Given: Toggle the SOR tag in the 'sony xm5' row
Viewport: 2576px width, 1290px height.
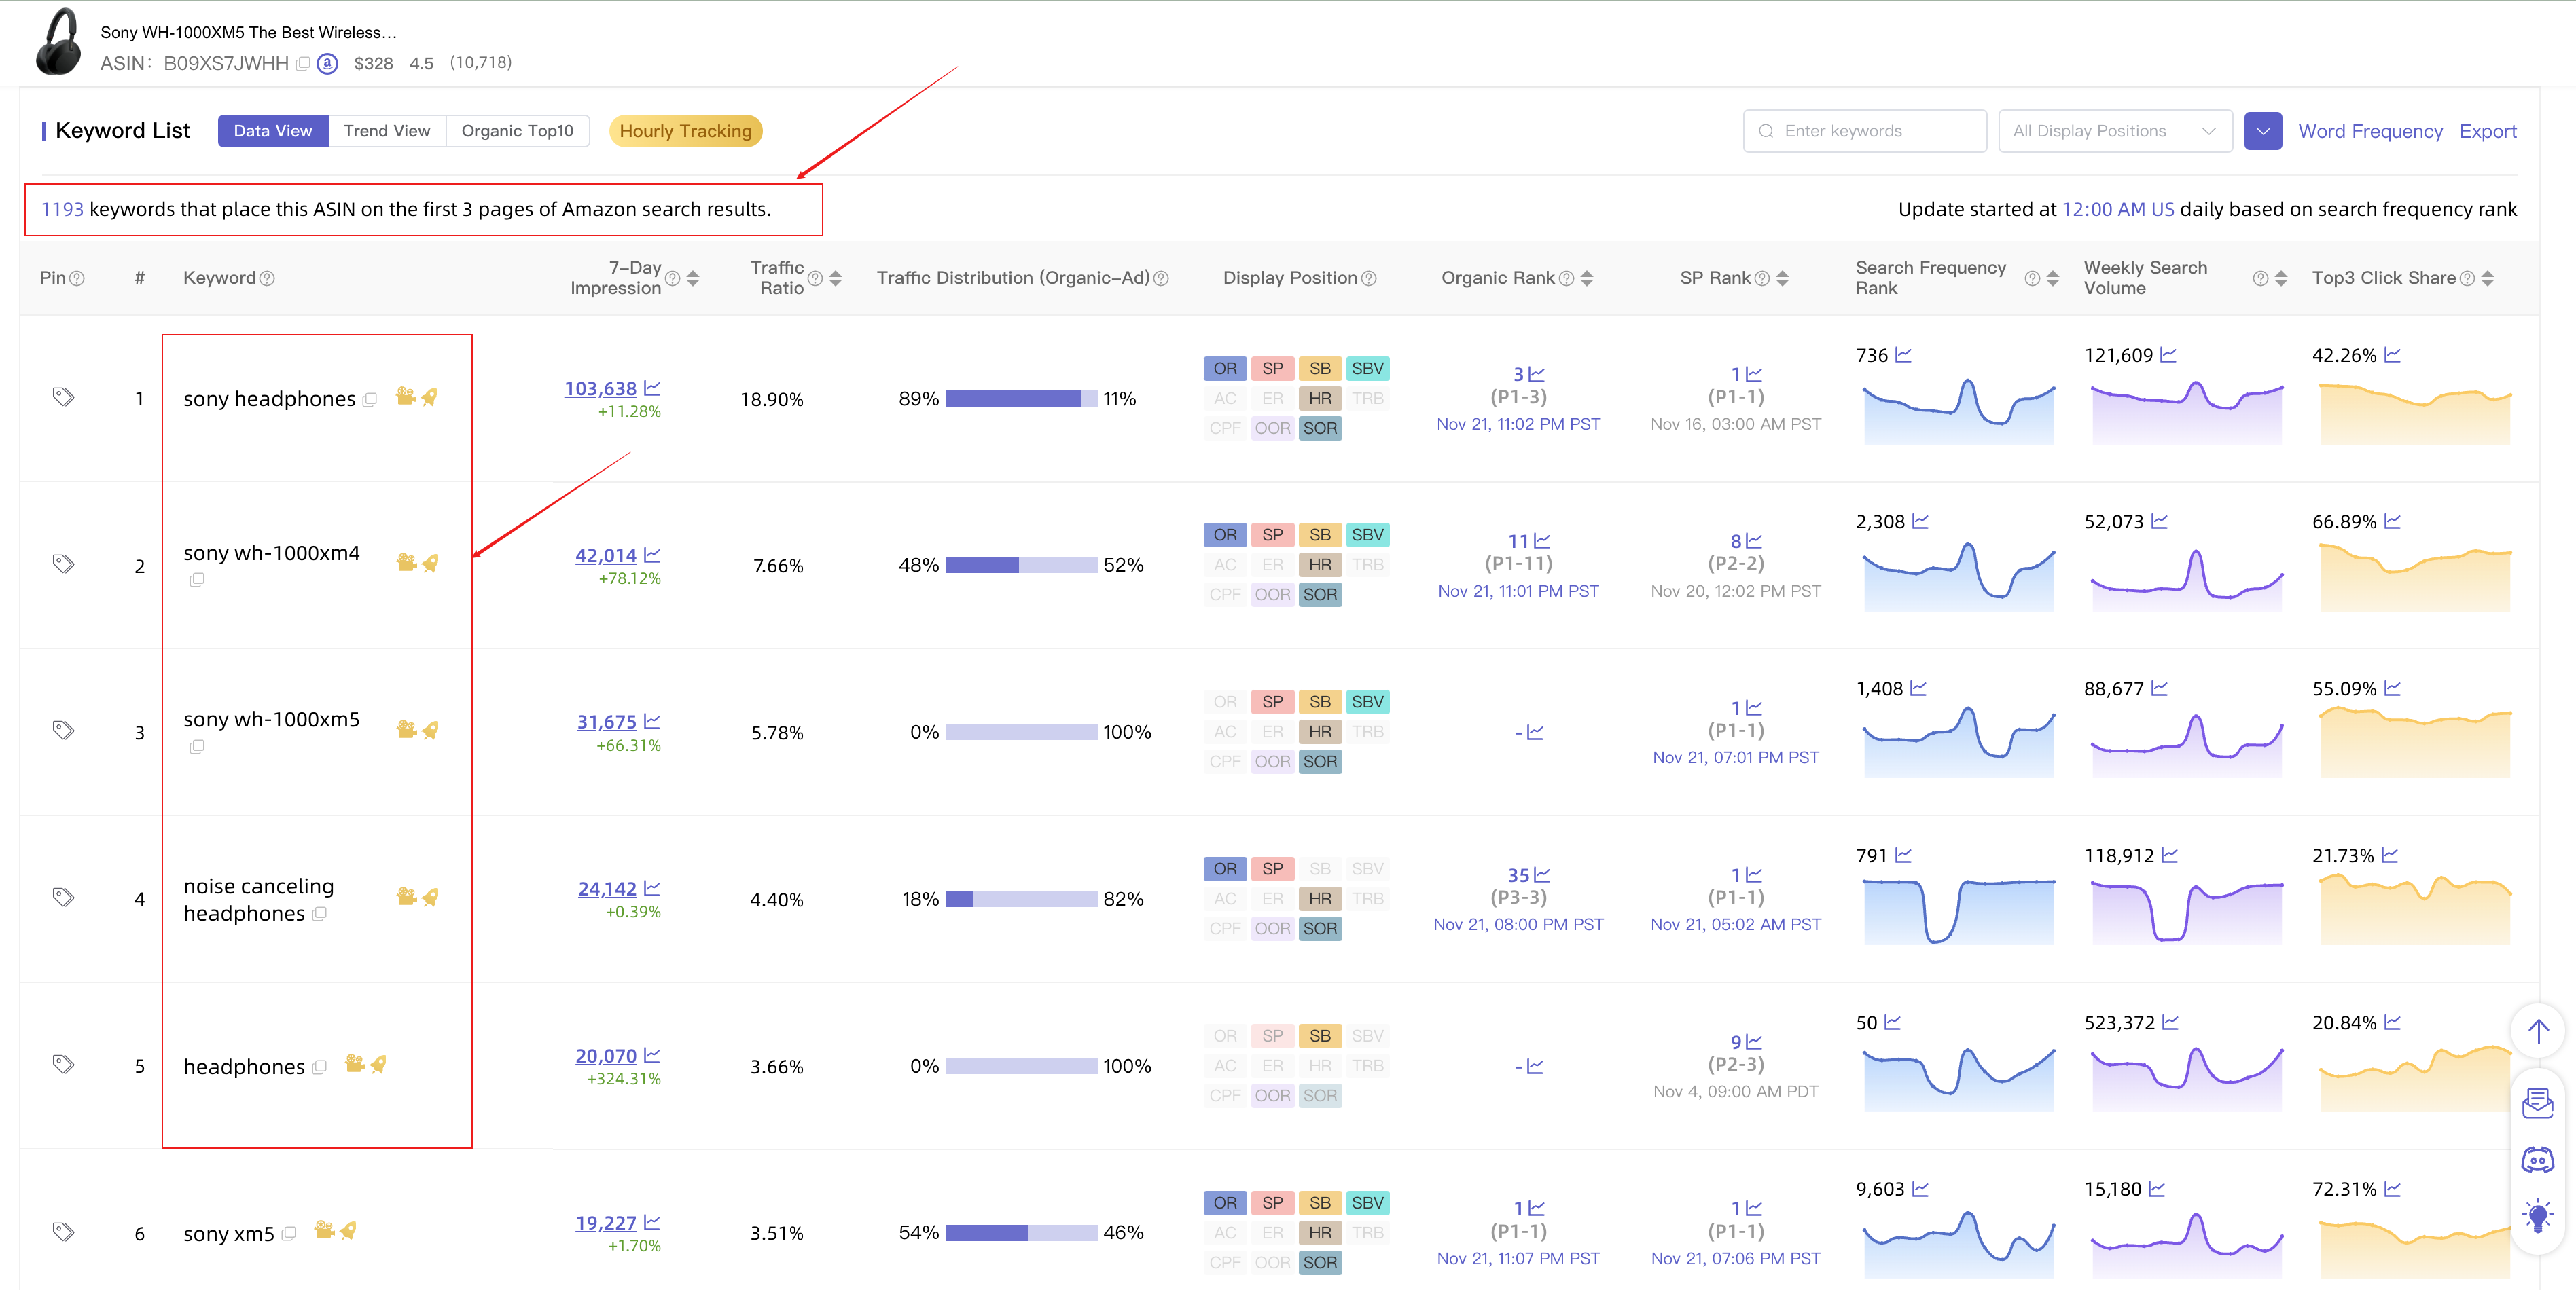Looking at the screenshot, I should [1320, 1263].
